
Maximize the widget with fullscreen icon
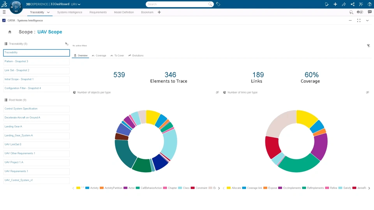359,21
